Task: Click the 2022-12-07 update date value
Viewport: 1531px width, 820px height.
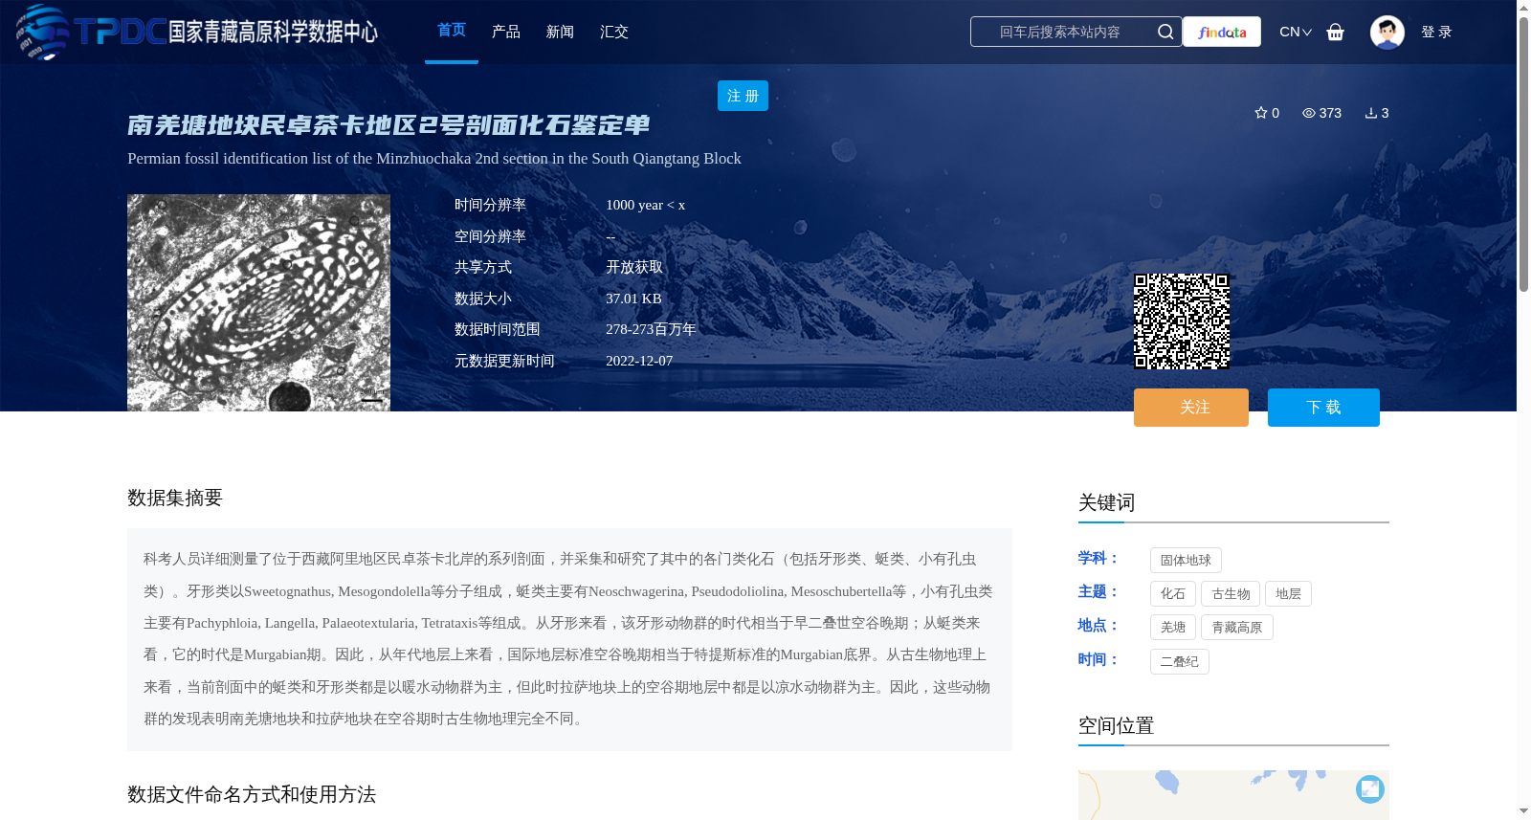Action: (639, 361)
